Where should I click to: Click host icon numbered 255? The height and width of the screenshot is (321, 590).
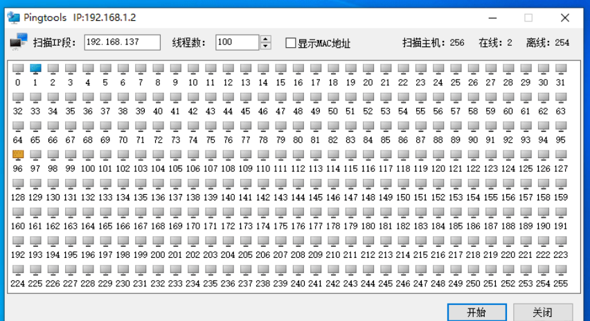pyautogui.click(x=561, y=270)
